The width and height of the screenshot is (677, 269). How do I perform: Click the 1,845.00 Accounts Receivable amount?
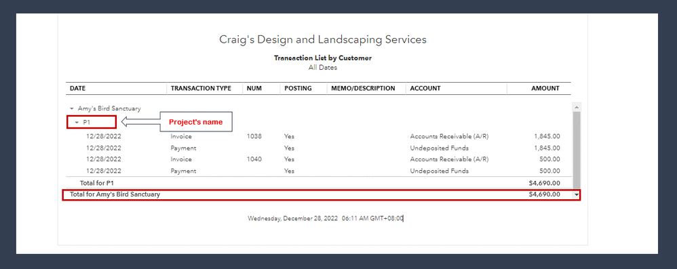(547, 136)
